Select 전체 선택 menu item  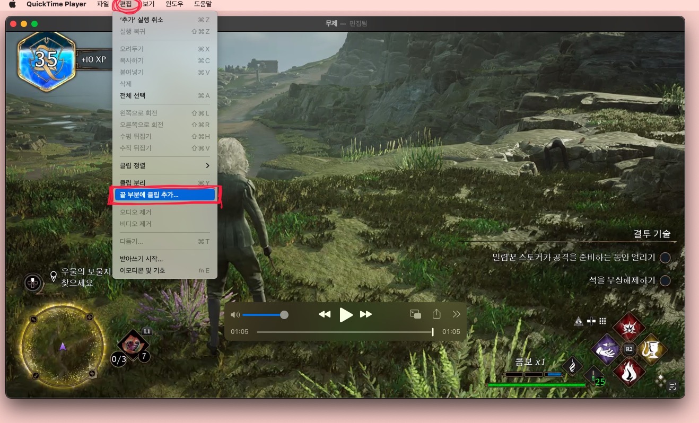point(165,95)
